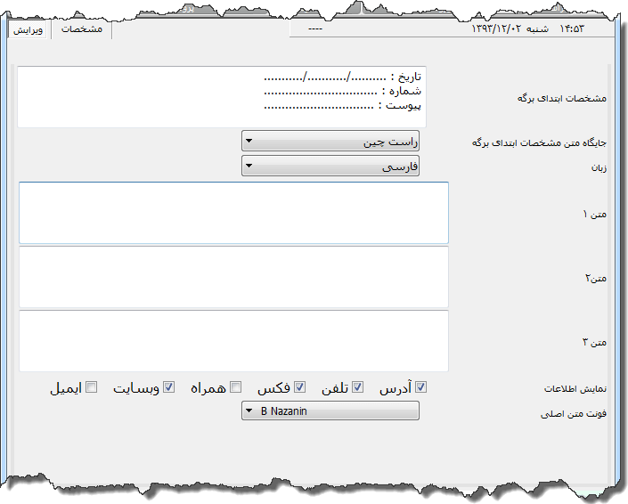The width and height of the screenshot is (628, 504).
Task: Switch to the ویرایش tab
Action: (29, 29)
